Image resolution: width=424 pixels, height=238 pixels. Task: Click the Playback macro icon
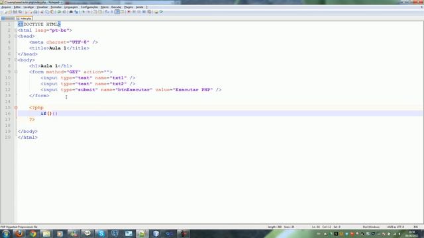click(139, 12)
